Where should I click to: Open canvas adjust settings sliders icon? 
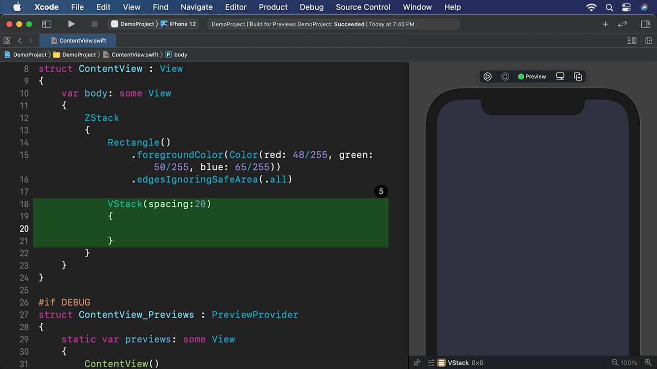(431, 363)
